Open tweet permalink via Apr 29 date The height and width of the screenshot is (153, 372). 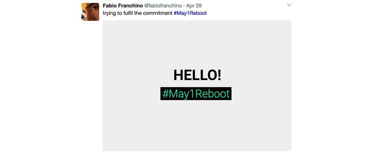[194, 6]
